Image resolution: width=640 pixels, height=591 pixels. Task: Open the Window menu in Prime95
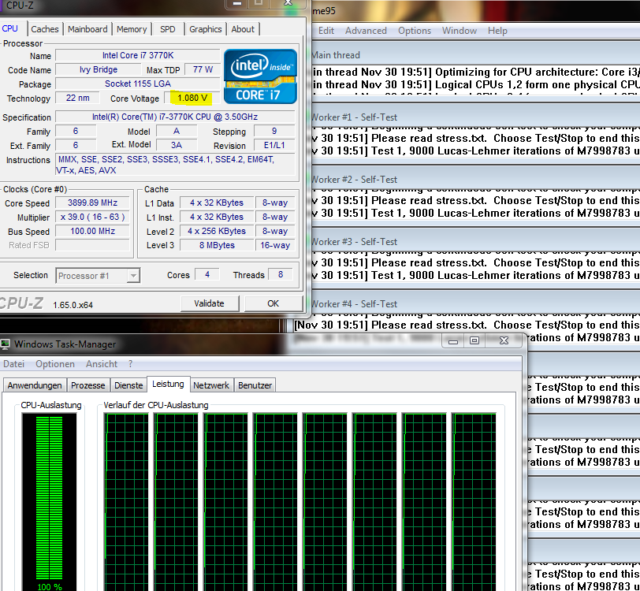(460, 31)
